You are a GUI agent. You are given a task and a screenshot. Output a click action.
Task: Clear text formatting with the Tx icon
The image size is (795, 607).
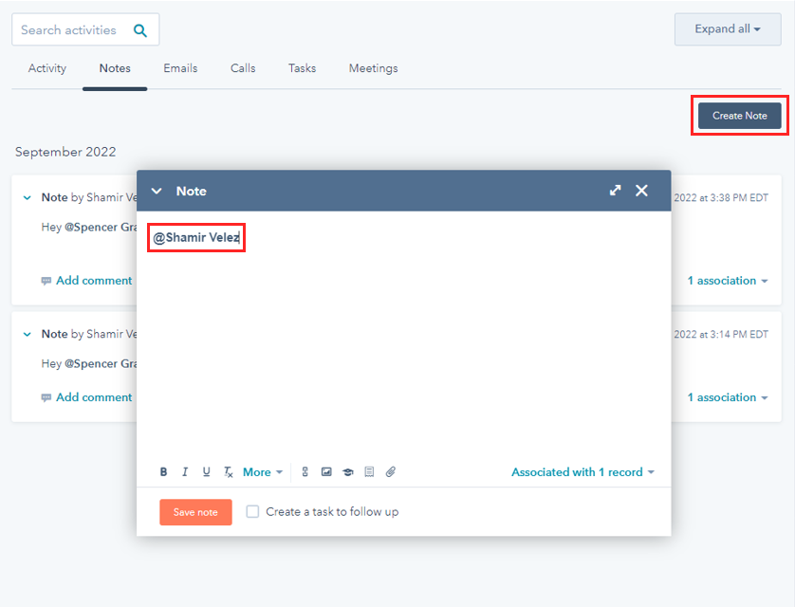pos(228,472)
